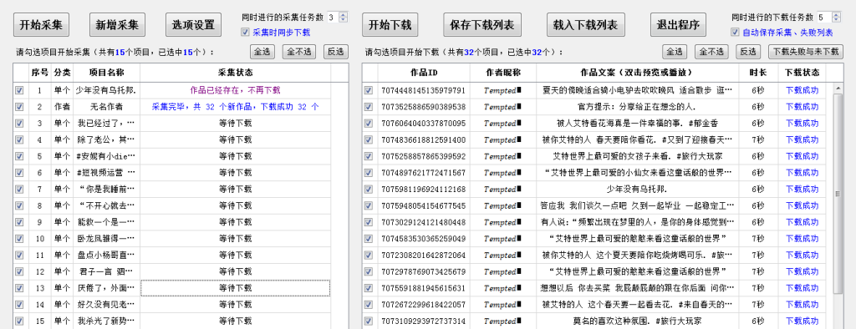Click the 分类 column header
856x329 pixels.
coord(62,73)
